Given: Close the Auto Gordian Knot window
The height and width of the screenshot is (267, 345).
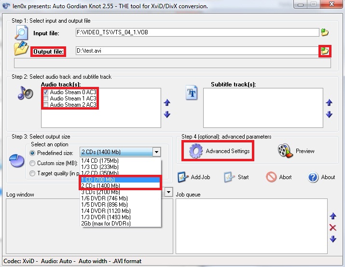Looking at the screenshot, I should click(x=331, y=4).
